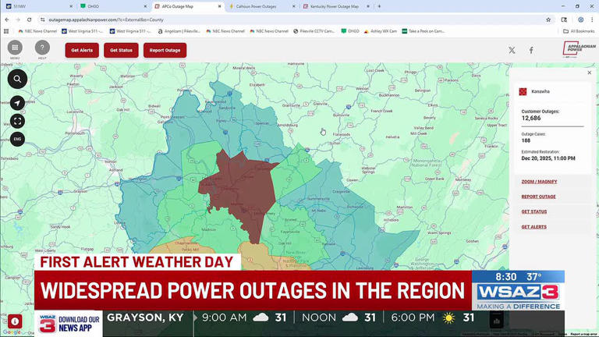Open GET STATUS link in Kanawha panel
Image resolution: width=599 pixels, height=337 pixels.
pyautogui.click(x=534, y=211)
